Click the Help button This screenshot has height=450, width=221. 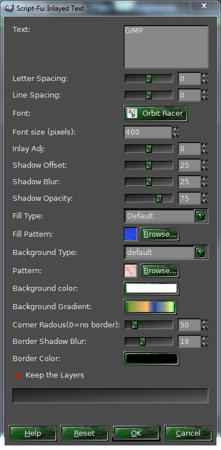click(x=32, y=433)
